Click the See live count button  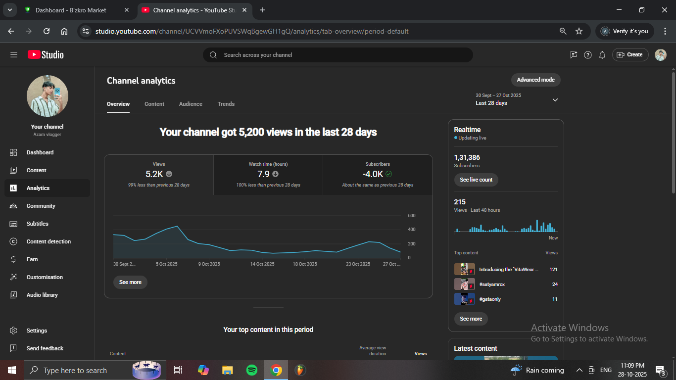(x=476, y=180)
